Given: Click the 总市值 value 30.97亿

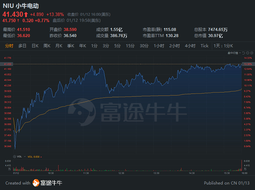Looking at the screenshot, I should (x=215, y=36).
